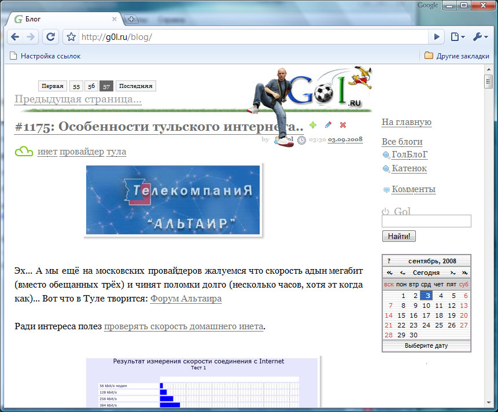Select the highlighted day 3 in the calendar

coord(426,296)
